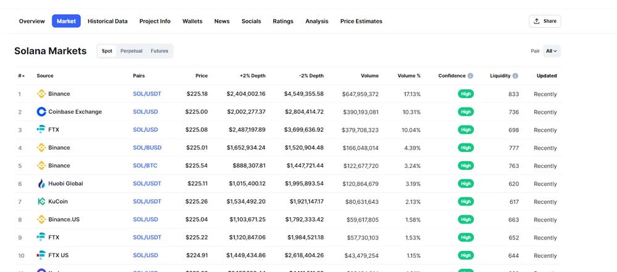Open the Project Info tab

point(155,21)
